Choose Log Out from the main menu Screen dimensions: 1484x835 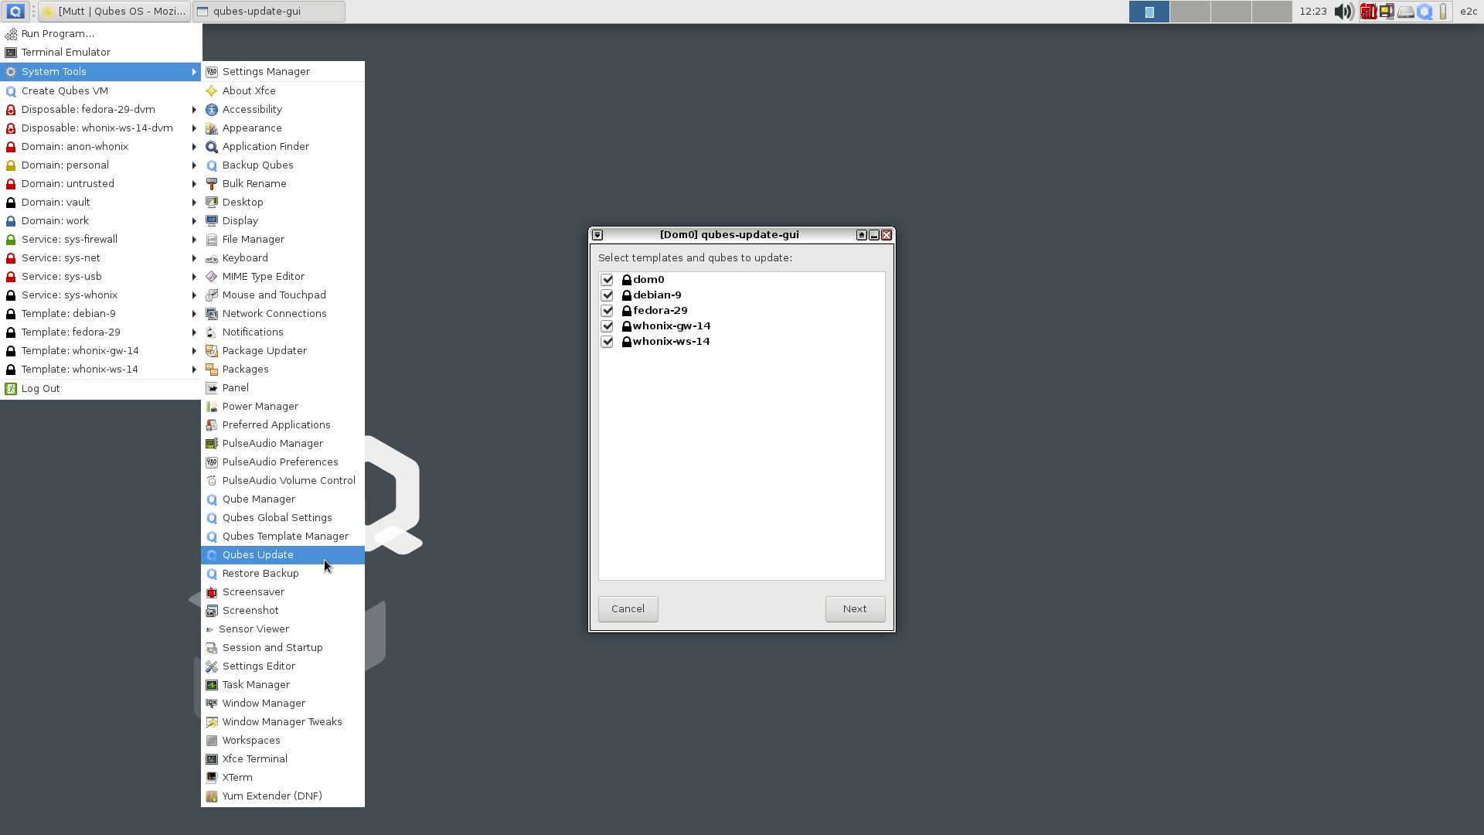pyautogui.click(x=40, y=388)
